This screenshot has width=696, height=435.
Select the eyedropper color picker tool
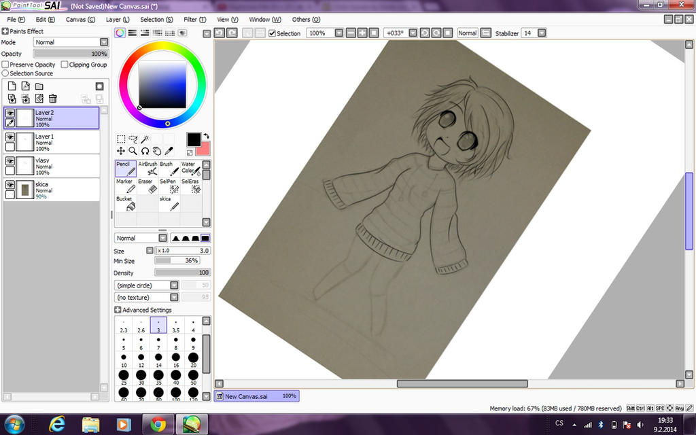[169, 151]
